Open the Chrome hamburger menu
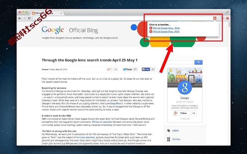Image resolution: width=247 pixels, height=154 pixels. click(x=227, y=18)
